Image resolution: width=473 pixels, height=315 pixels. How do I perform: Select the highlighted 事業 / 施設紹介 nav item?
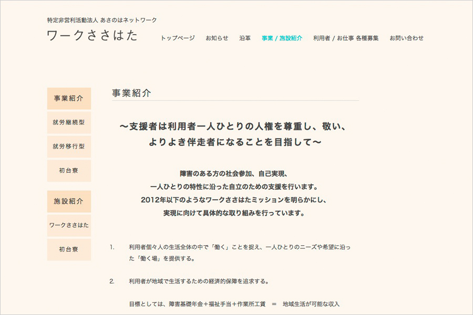(x=282, y=38)
